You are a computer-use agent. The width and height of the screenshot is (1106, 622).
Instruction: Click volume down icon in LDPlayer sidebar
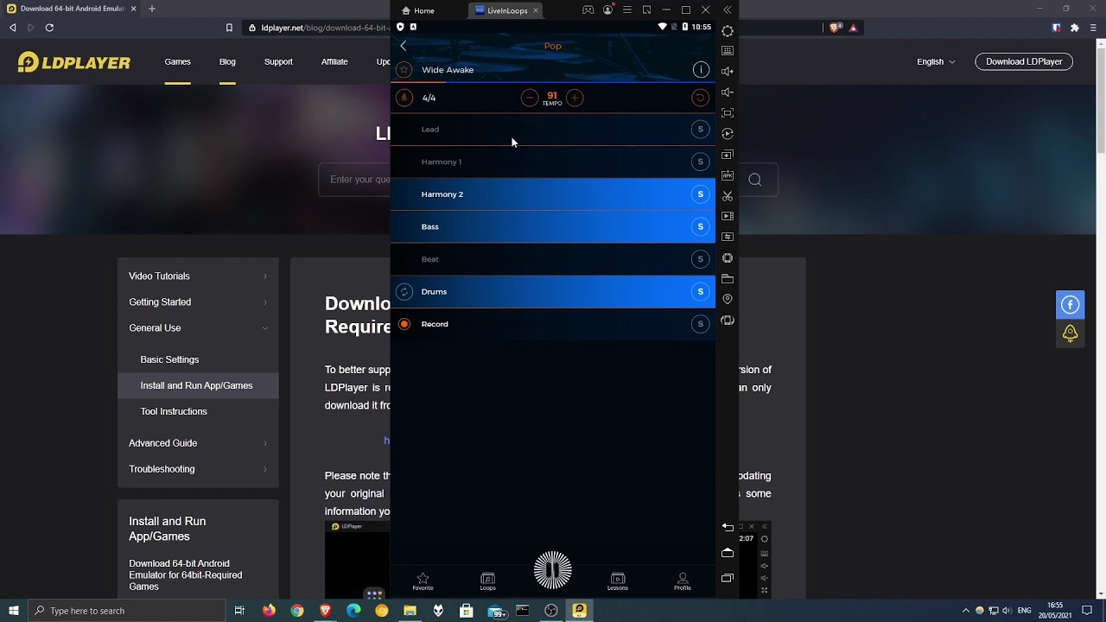(x=728, y=92)
